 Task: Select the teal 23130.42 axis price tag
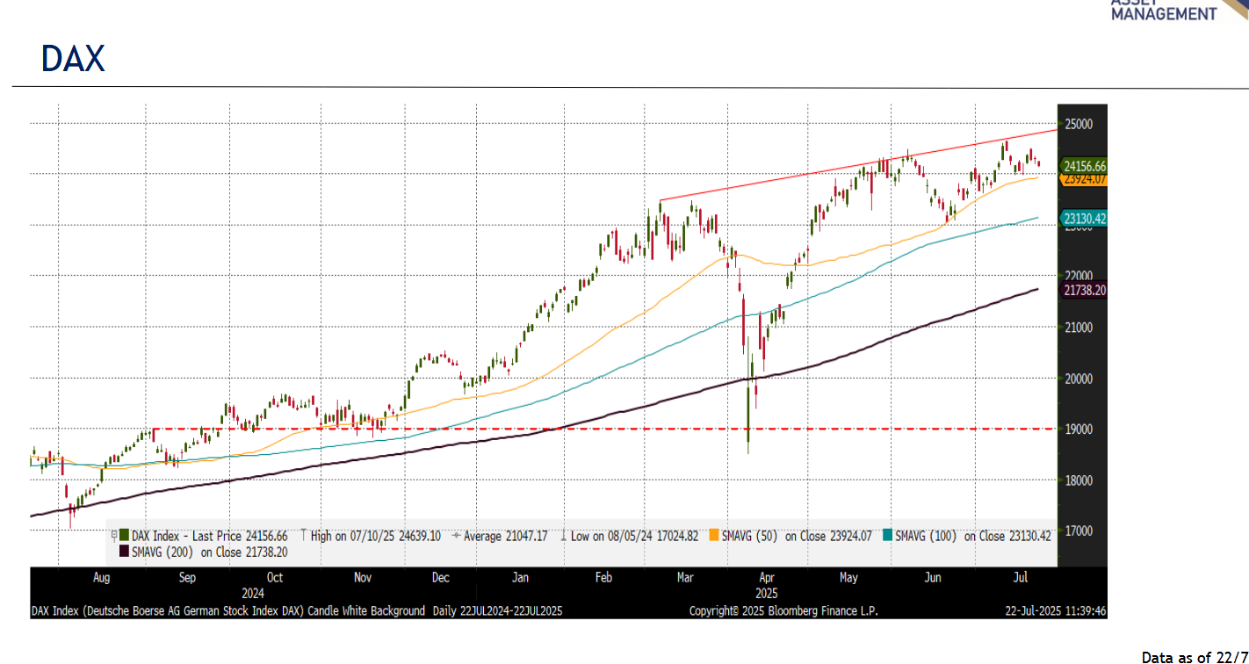(x=1083, y=218)
